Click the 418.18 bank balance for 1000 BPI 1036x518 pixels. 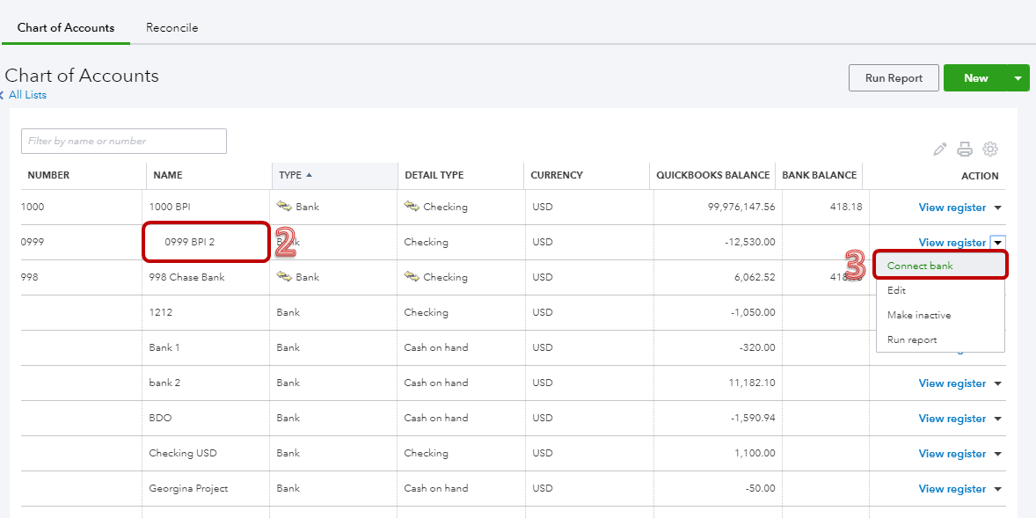pyautogui.click(x=846, y=207)
